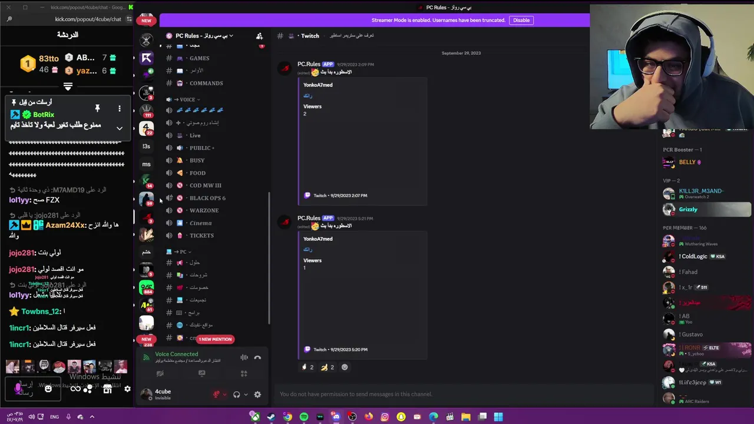
Task: Open Discord user settings gear
Action: [257, 395]
